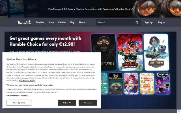Click the Humble Bundle logo
Screen dimensions: 181x113
[x=24, y=22]
